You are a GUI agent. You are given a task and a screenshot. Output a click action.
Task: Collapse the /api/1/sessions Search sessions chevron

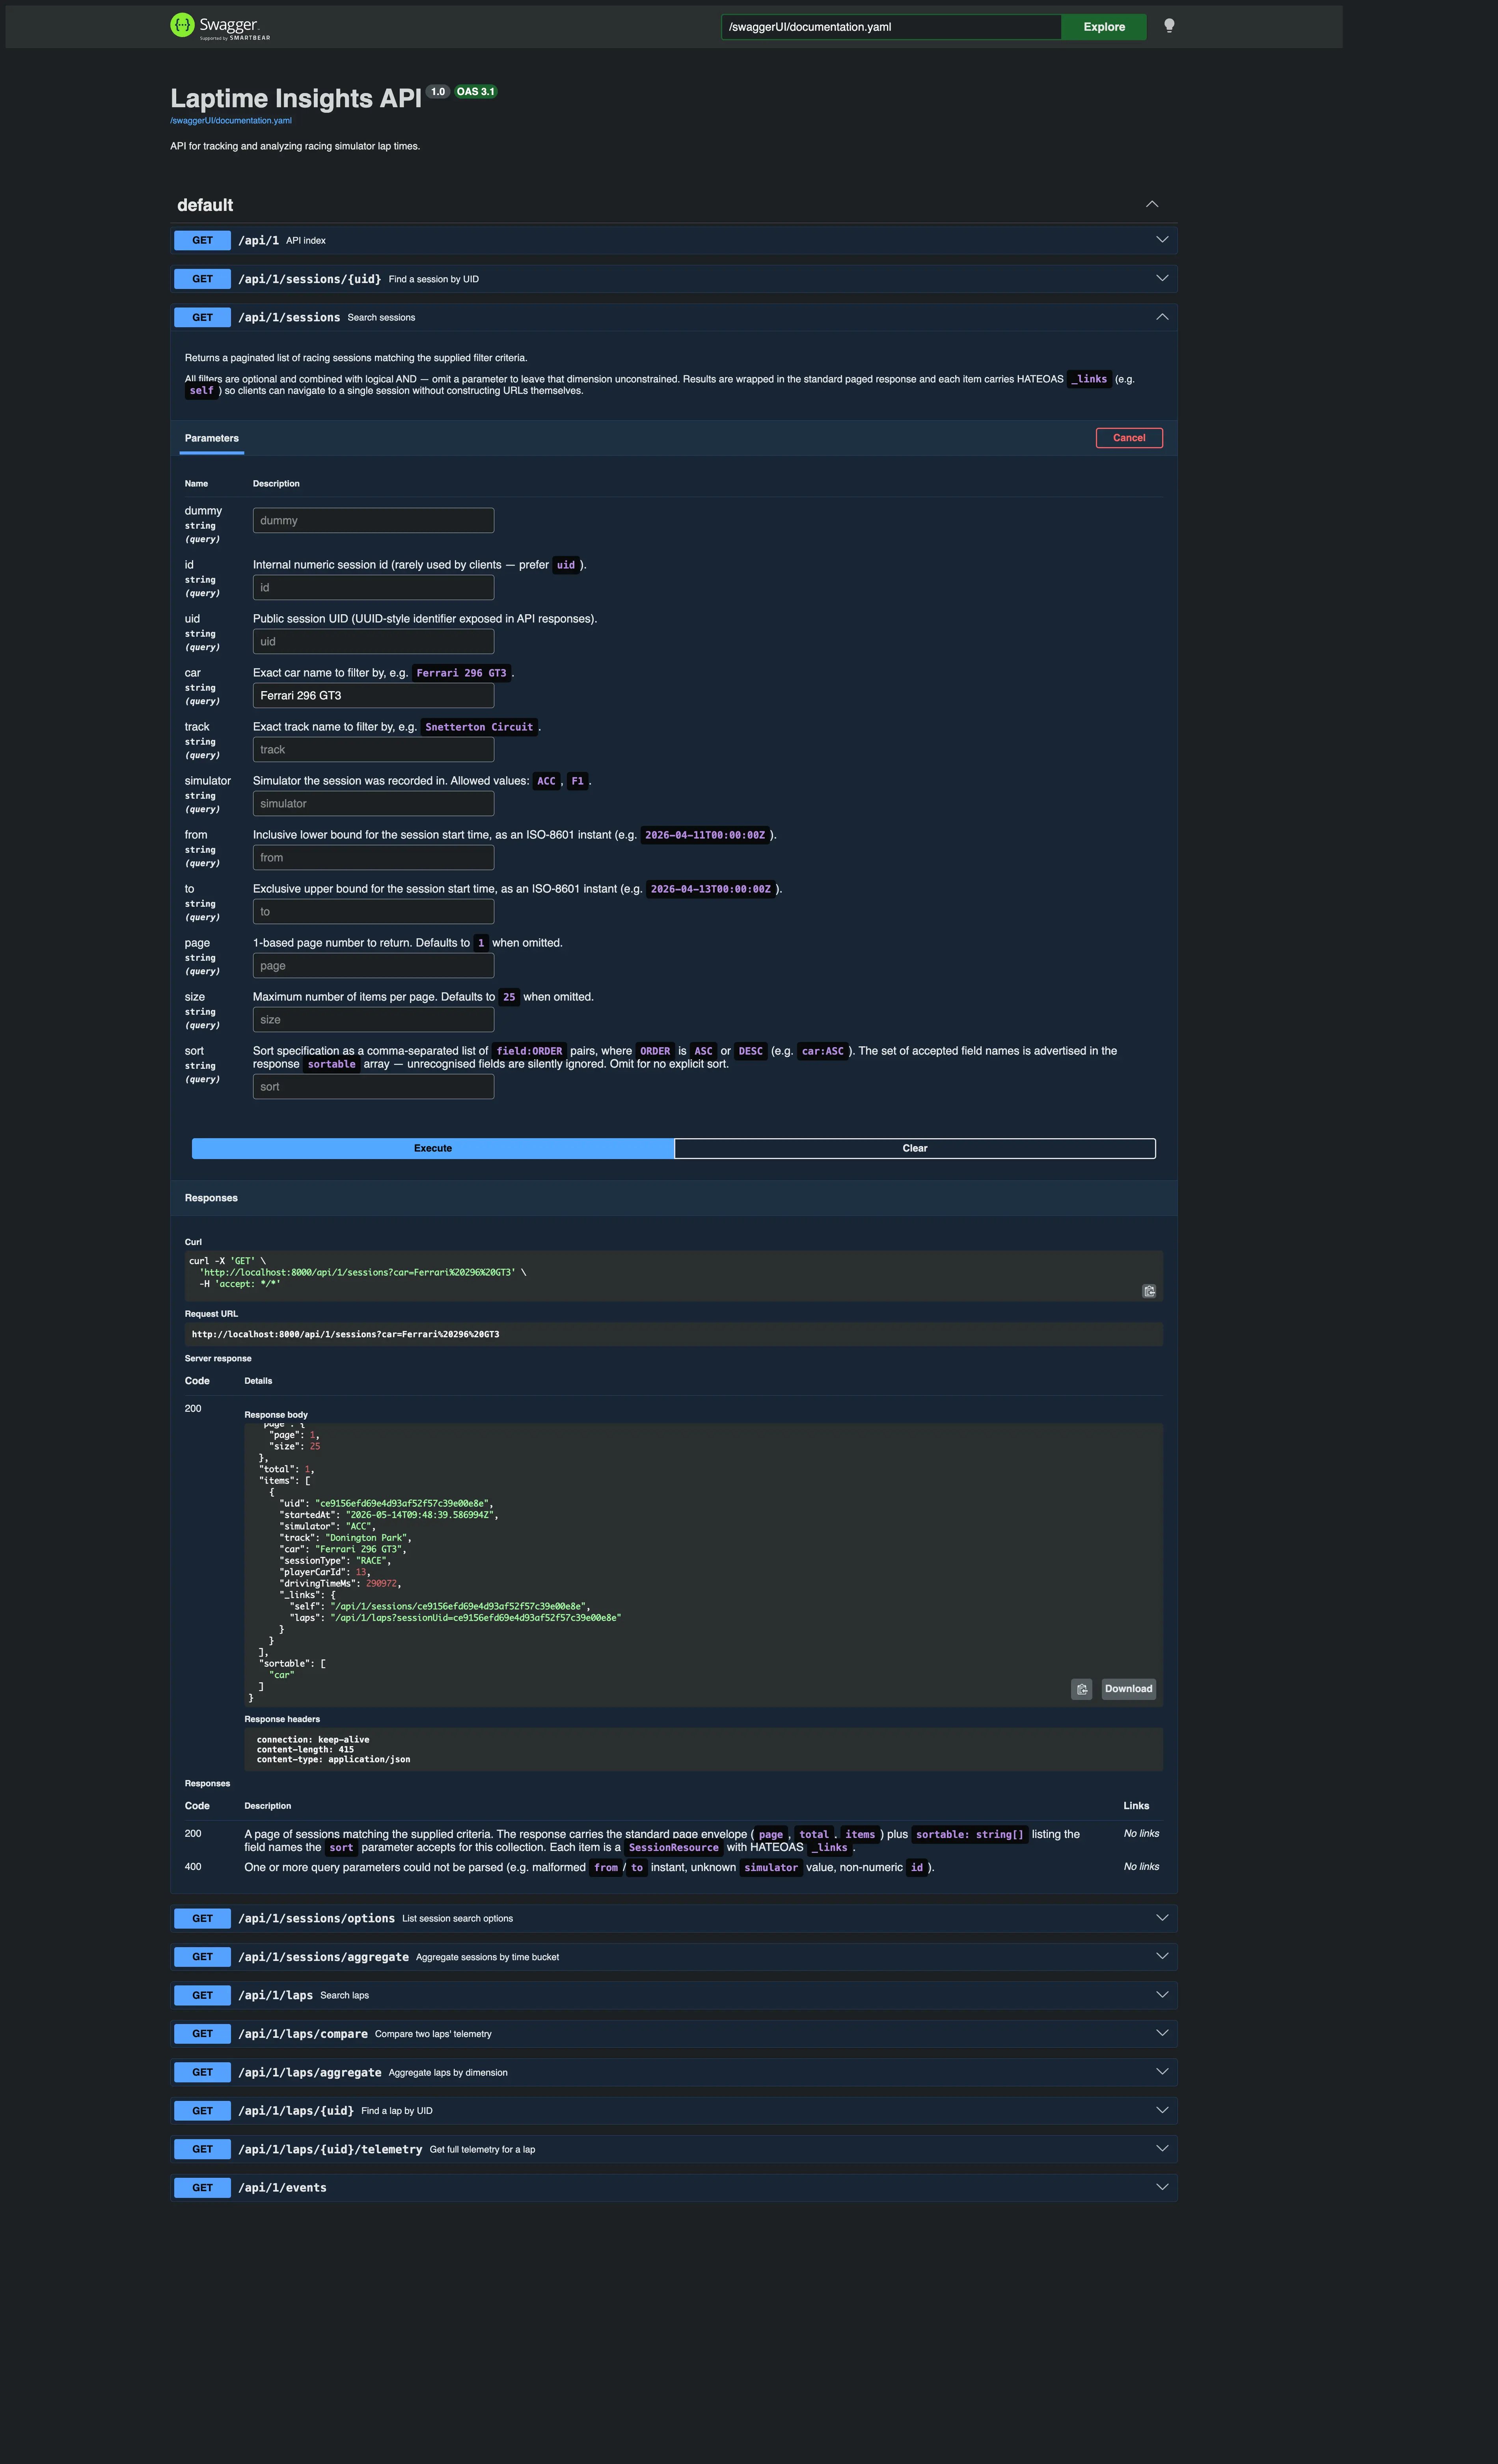point(1162,317)
